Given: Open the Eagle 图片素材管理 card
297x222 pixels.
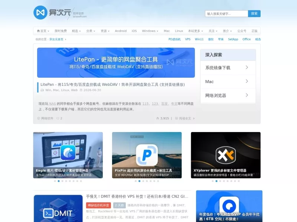Looking at the screenshot, I should point(68,155).
